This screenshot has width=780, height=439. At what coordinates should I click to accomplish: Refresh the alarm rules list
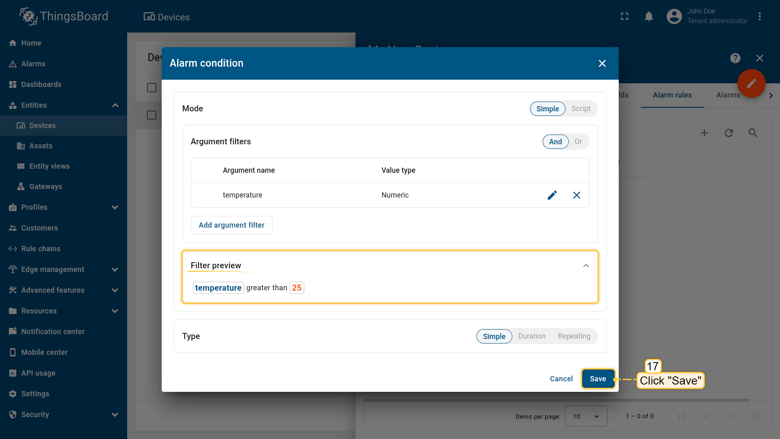point(728,133)
